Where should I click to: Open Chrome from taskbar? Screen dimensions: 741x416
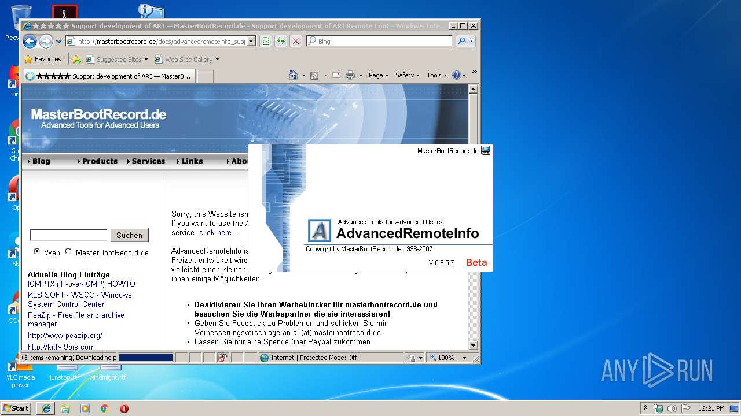tap(105, 408)
